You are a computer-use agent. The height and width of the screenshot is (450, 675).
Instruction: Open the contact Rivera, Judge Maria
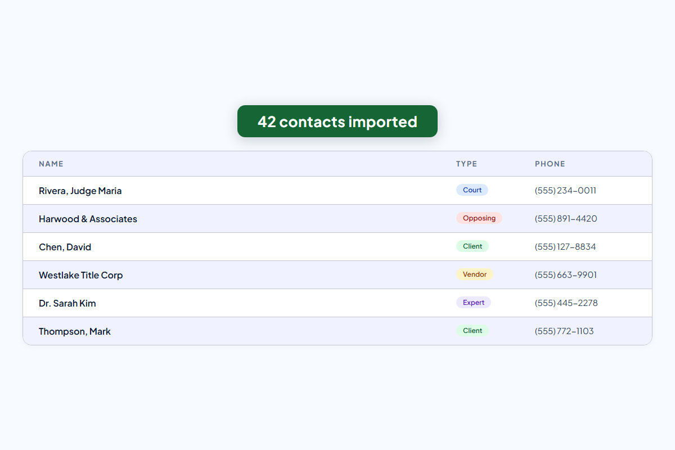pos(80,191)
